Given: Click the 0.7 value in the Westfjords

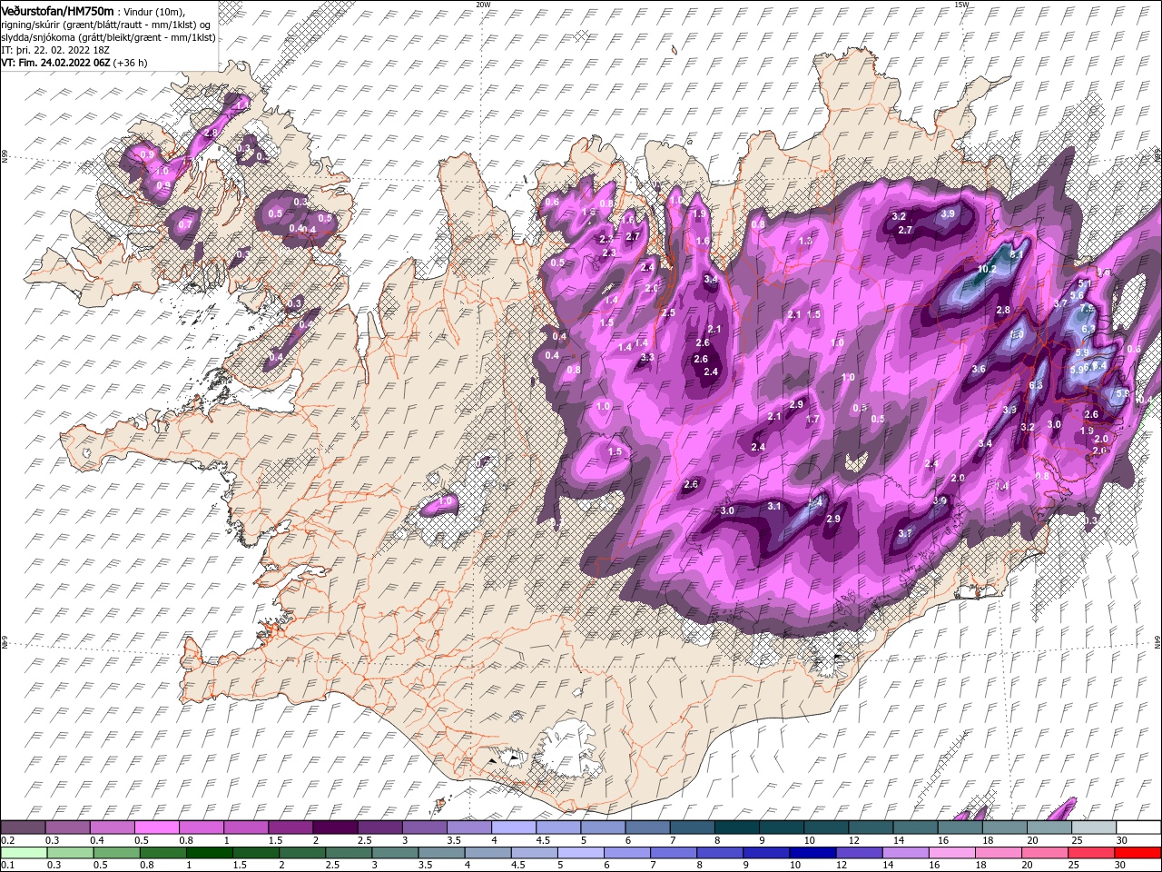Looking at the screenshot, I should [184, 224].
